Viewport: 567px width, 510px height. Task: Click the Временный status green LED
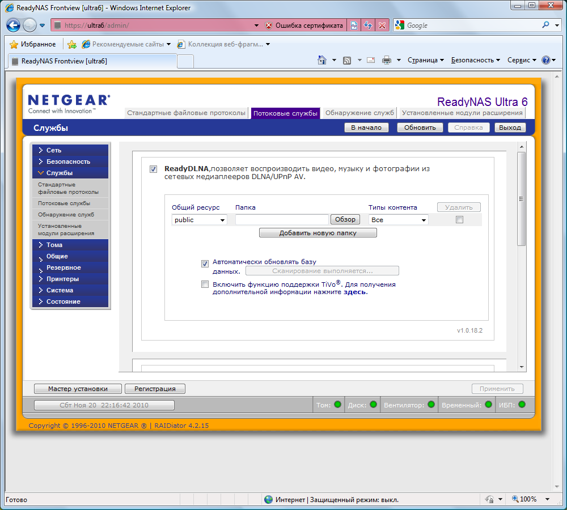pyautogui.click(x=488, y=405)
